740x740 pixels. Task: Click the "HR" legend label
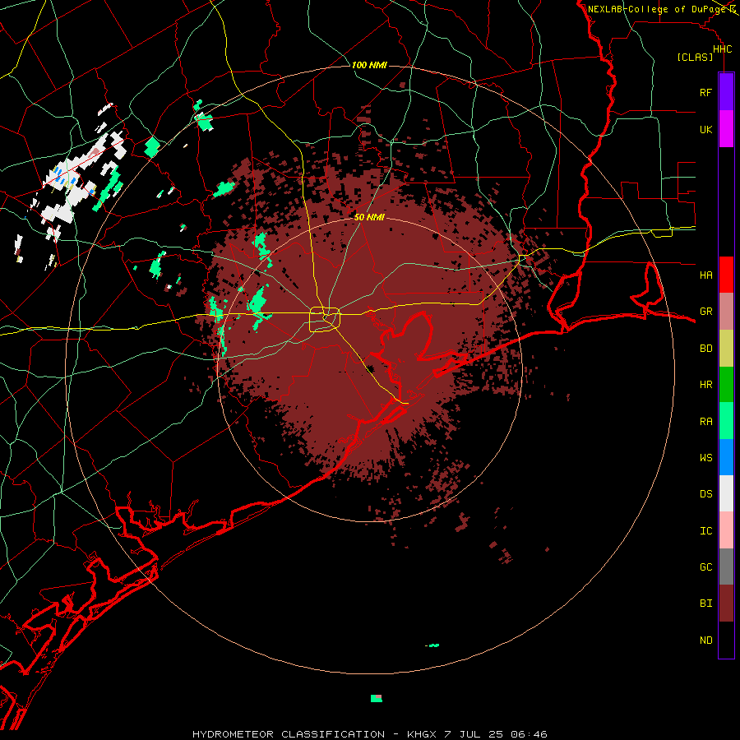click(705, 385)
